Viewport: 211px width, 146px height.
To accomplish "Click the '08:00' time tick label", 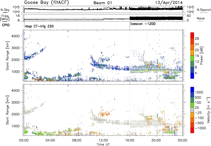I will pos(77,140).
